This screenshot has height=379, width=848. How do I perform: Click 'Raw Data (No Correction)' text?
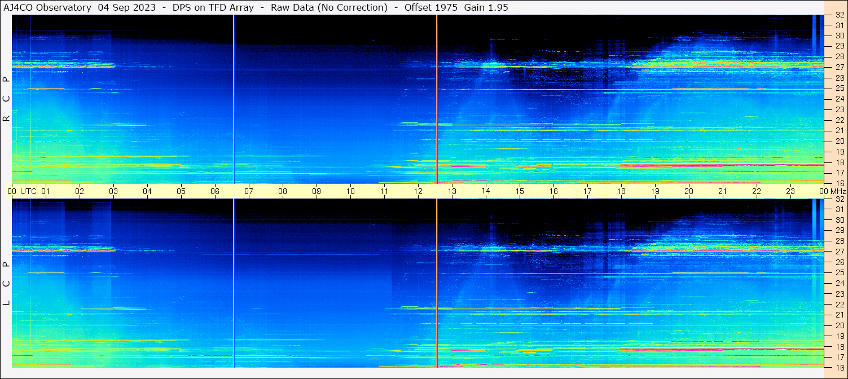[329, 7]
